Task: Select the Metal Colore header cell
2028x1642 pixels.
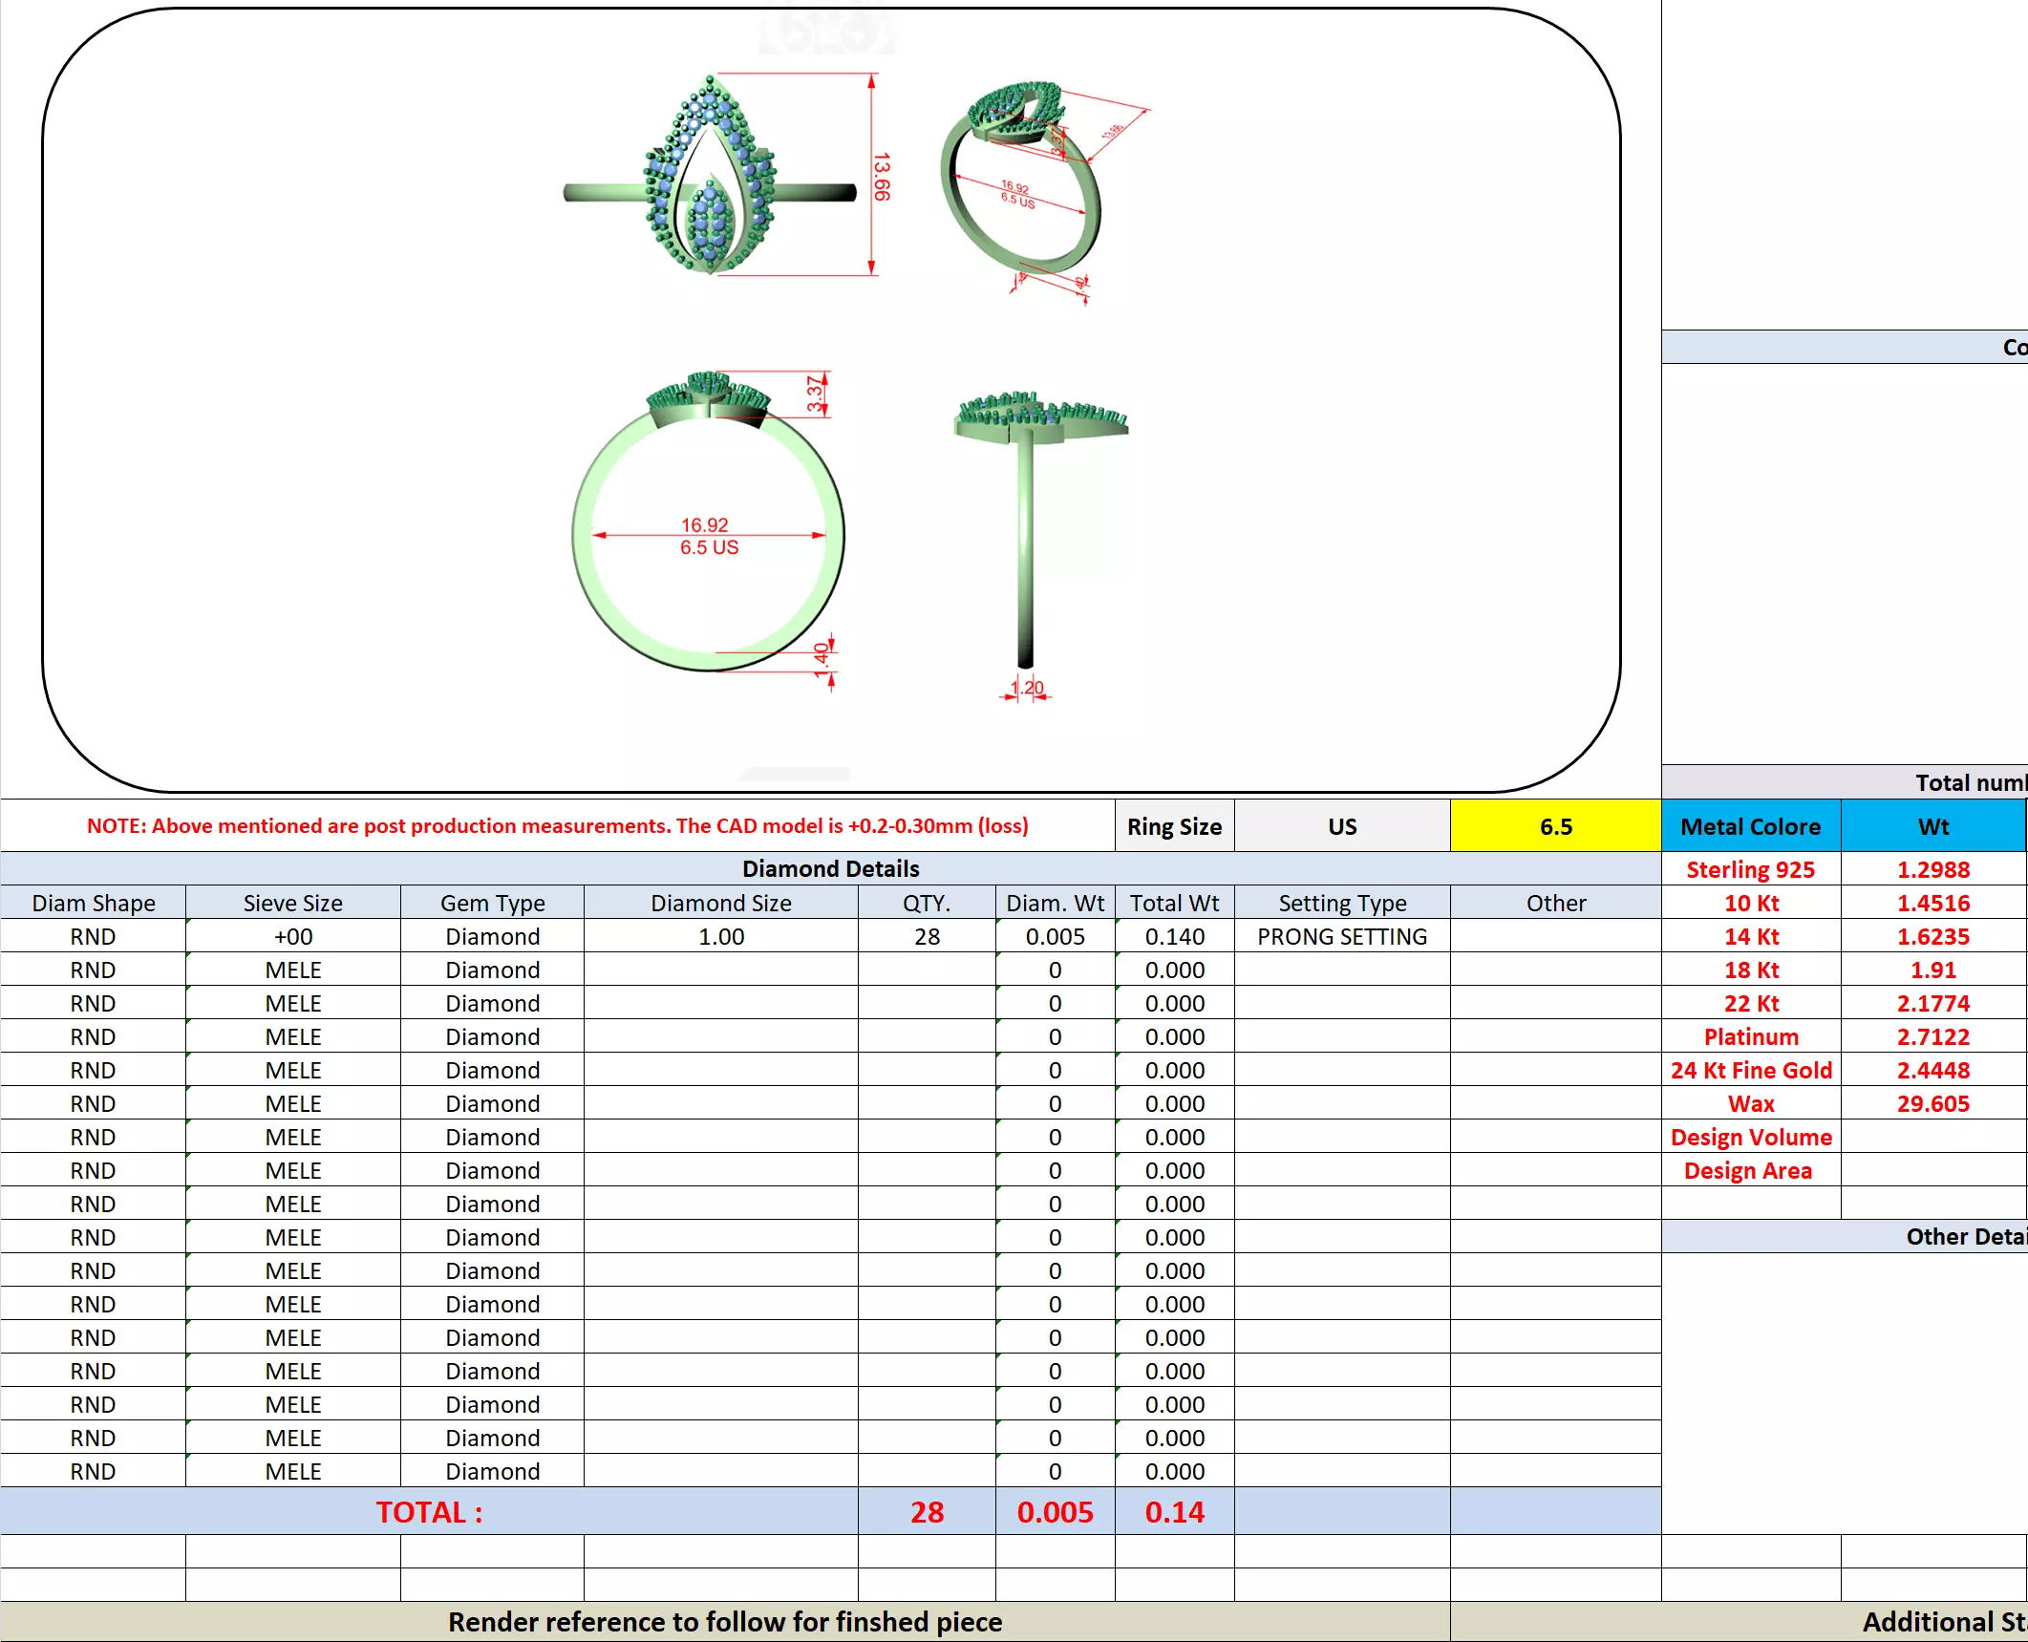Action: coord(1749,826)
